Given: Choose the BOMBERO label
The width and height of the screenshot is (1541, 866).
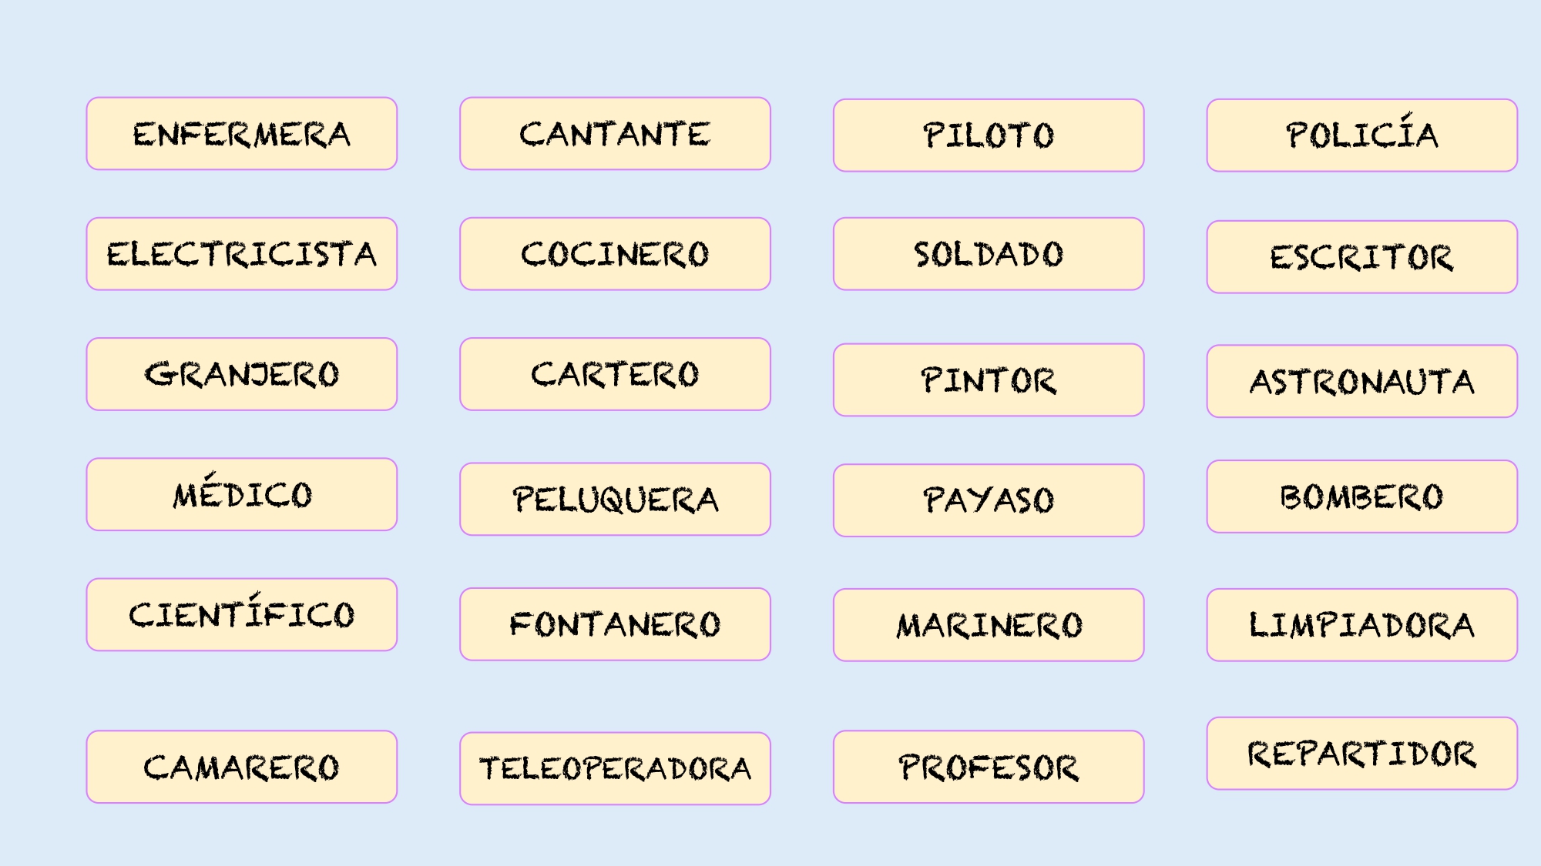Looking at the screenshot, I should coord(1361,497).
